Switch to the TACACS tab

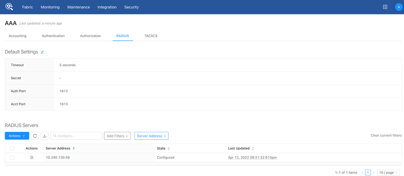(x=151, y=36)
